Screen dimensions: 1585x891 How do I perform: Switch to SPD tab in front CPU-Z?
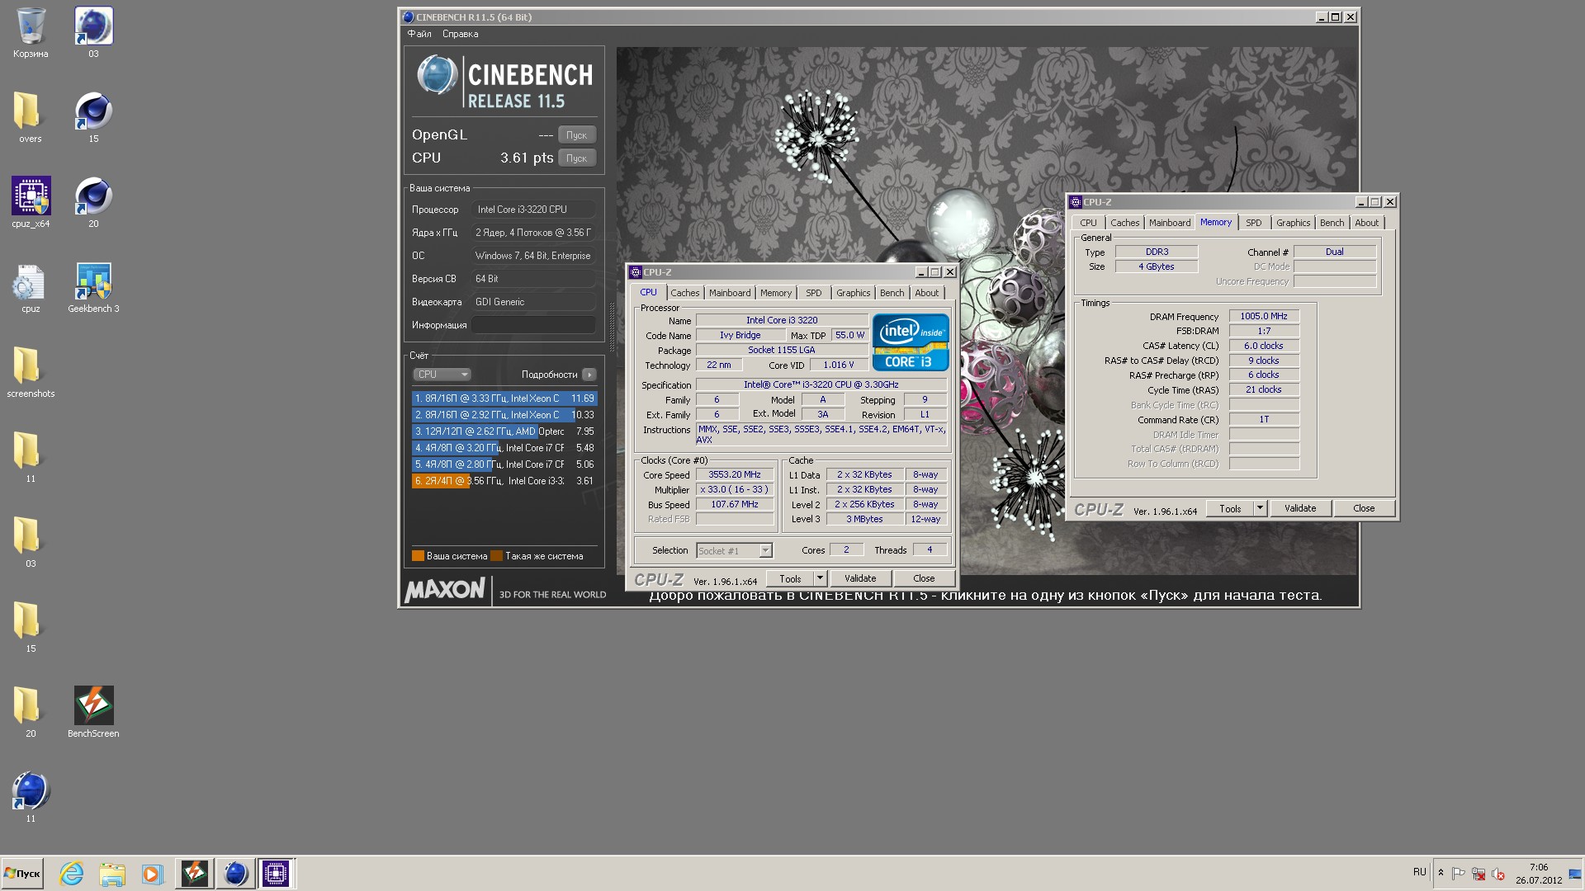[814, 293]
